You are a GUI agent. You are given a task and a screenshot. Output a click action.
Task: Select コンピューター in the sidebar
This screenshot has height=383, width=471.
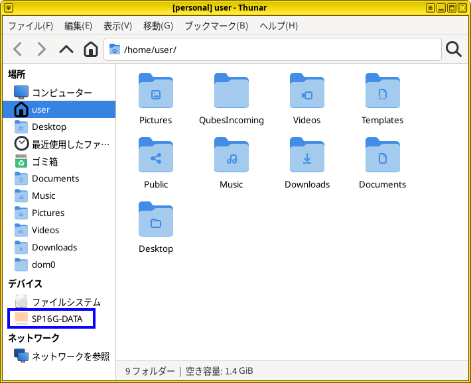coord(59,92)
